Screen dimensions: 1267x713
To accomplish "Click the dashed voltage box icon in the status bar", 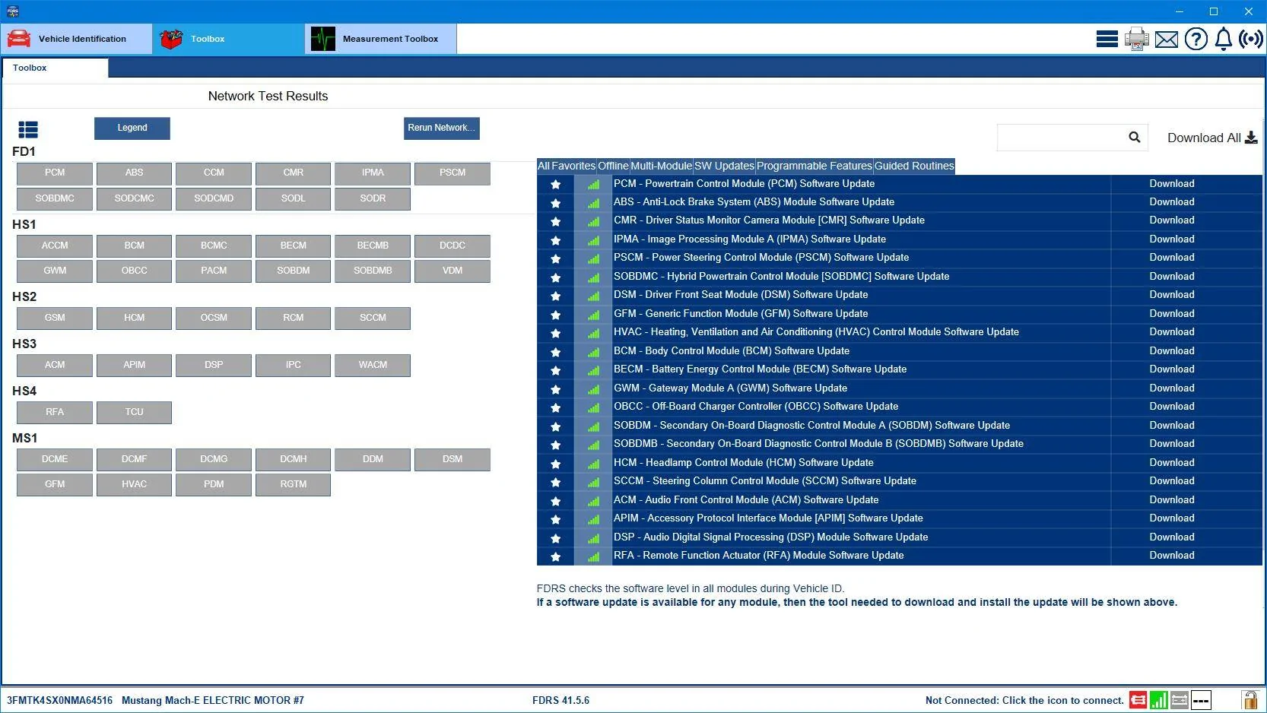I will 1201,700.
